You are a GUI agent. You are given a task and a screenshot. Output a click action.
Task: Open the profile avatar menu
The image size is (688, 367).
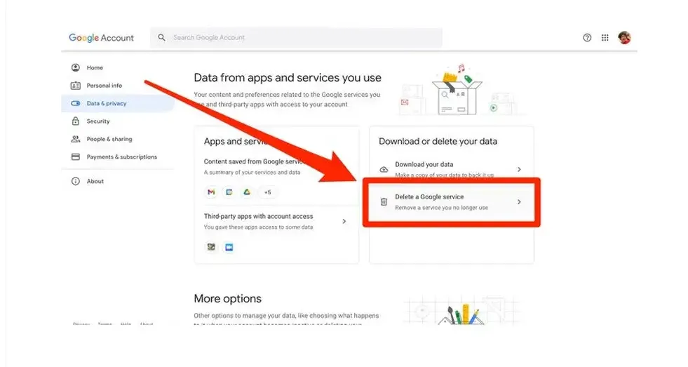(x=624, y=38)
